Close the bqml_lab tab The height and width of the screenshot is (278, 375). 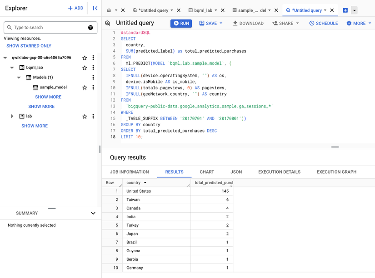pyautogui.click(x=224, y=10)
